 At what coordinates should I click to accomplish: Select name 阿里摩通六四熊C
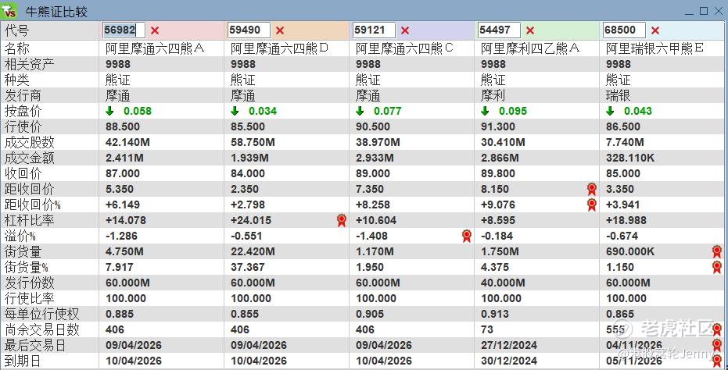click(404, 48)
